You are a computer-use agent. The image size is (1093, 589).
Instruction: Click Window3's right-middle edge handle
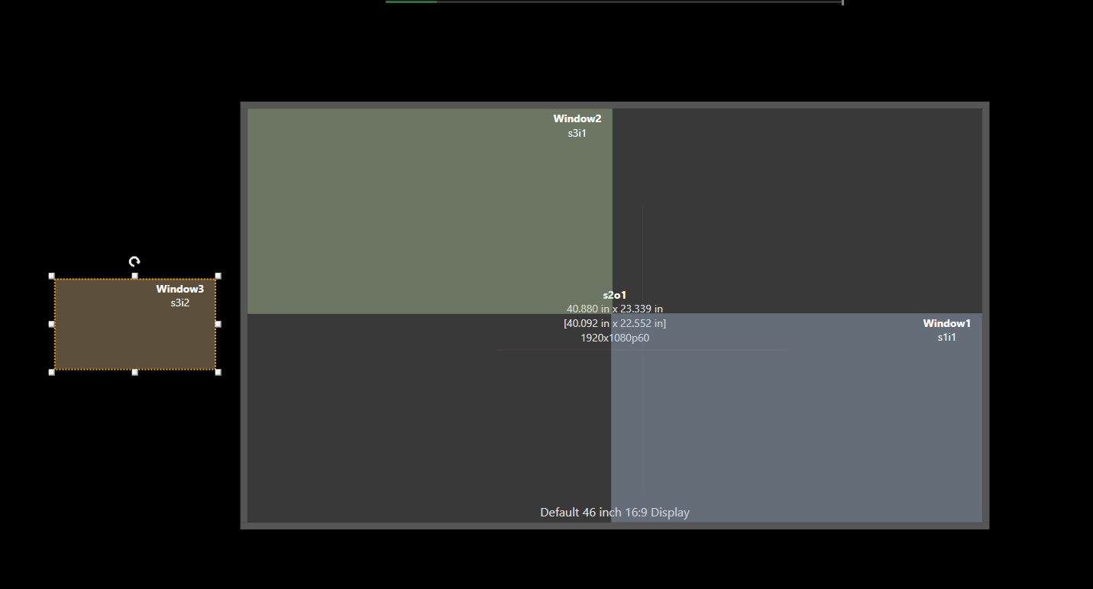[x=218, y=324]
